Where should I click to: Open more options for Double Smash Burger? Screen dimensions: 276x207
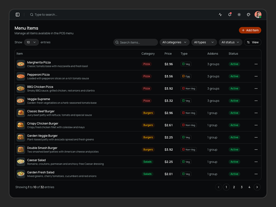tap(256, 149)
